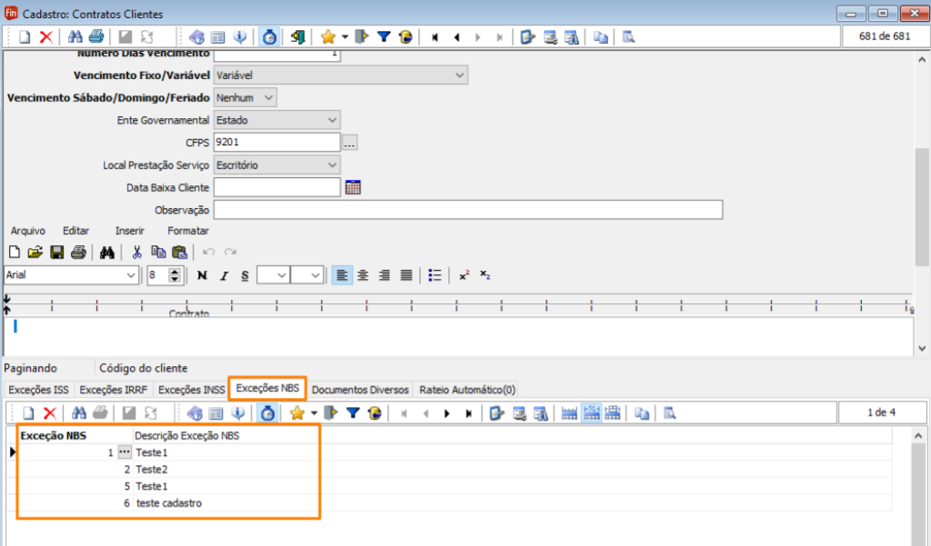Click the open folder icon in editor toolbar

pos(35,253)
